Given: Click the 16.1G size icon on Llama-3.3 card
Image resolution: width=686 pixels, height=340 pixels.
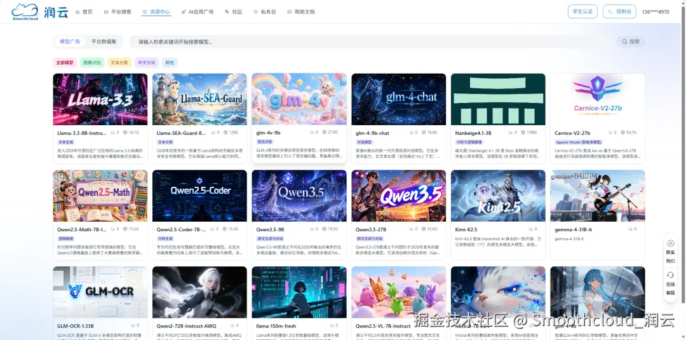Looking at the screenshot, I should coord(126,133).
